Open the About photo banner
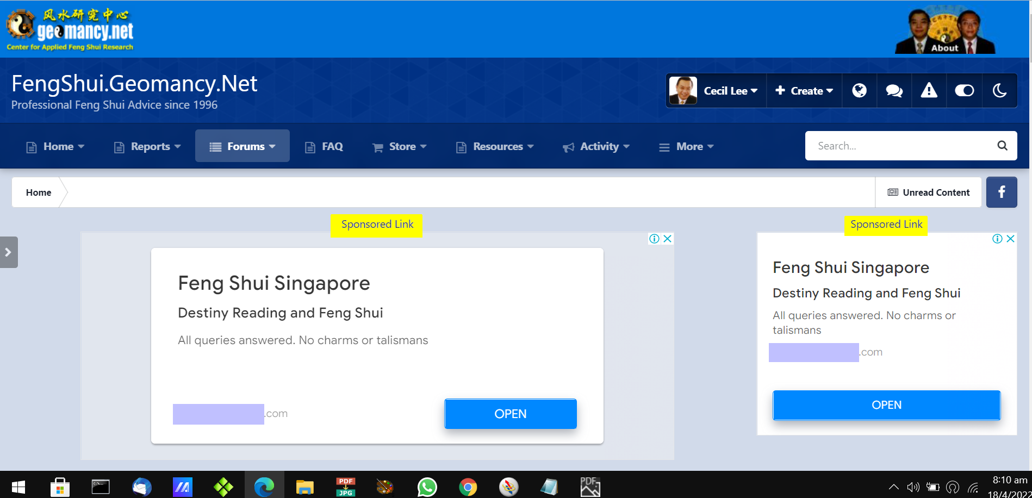Screen dimensions: 1032x498 (x=945, y=31)
